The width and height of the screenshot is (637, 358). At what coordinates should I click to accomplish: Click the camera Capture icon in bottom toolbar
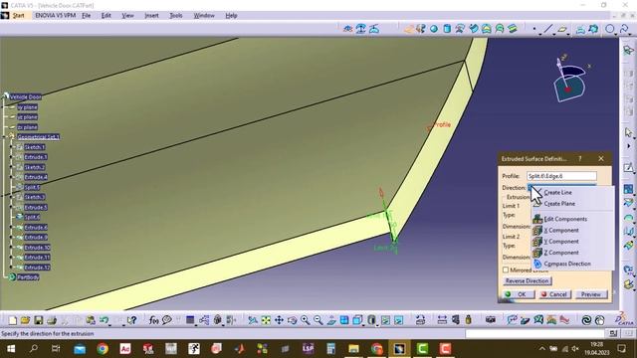(491, 320)
